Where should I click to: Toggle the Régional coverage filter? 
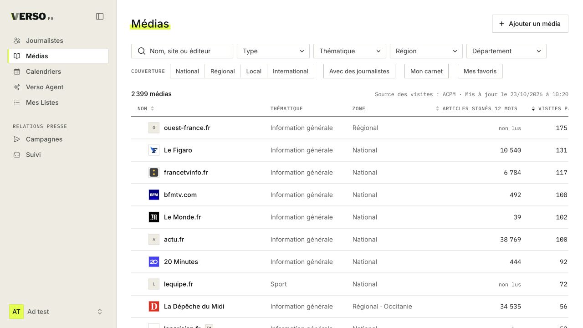point(223,71)
